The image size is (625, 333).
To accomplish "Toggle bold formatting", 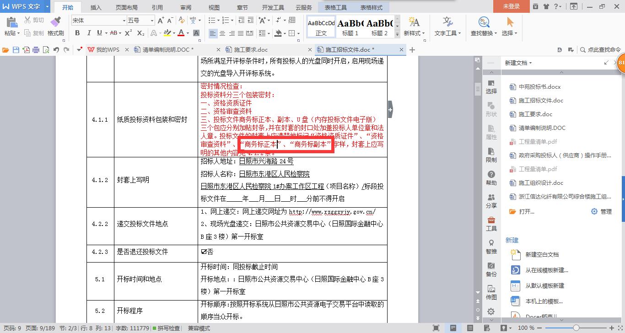I will coord(77,33).
